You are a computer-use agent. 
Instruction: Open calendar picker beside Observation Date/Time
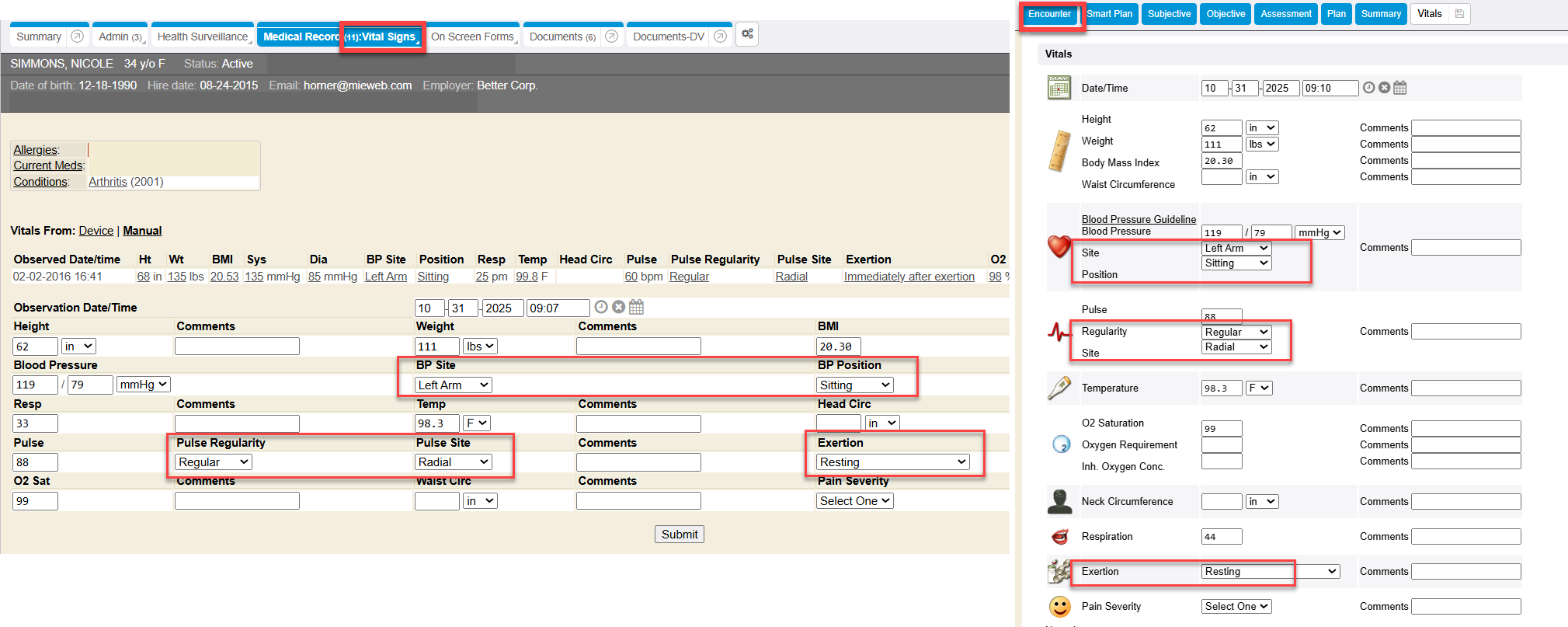click(x=636, y=307)
